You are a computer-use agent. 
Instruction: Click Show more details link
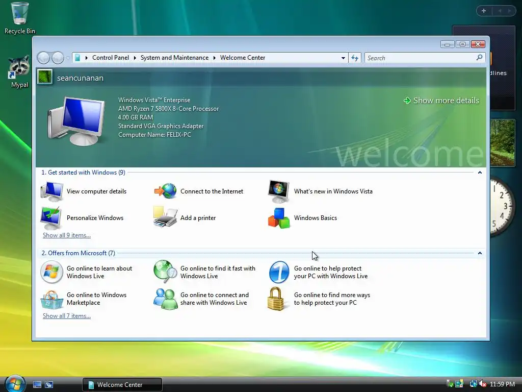(441, 101)
